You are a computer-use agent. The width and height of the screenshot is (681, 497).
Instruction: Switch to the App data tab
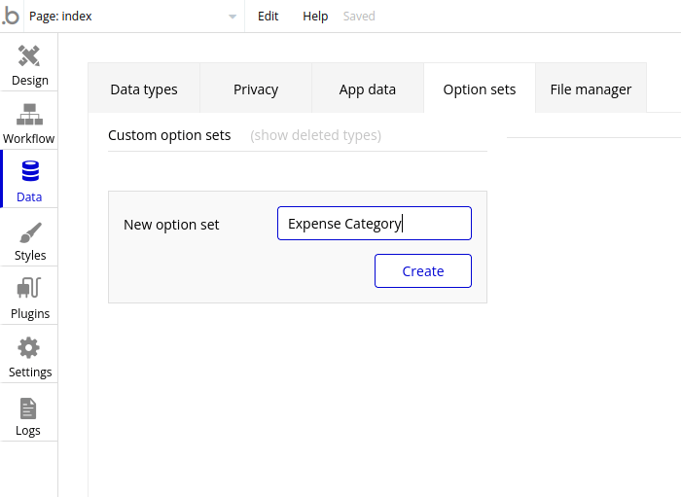(368, 89)
